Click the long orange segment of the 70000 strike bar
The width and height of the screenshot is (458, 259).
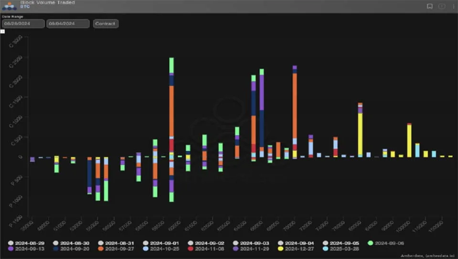pos(295,105)
